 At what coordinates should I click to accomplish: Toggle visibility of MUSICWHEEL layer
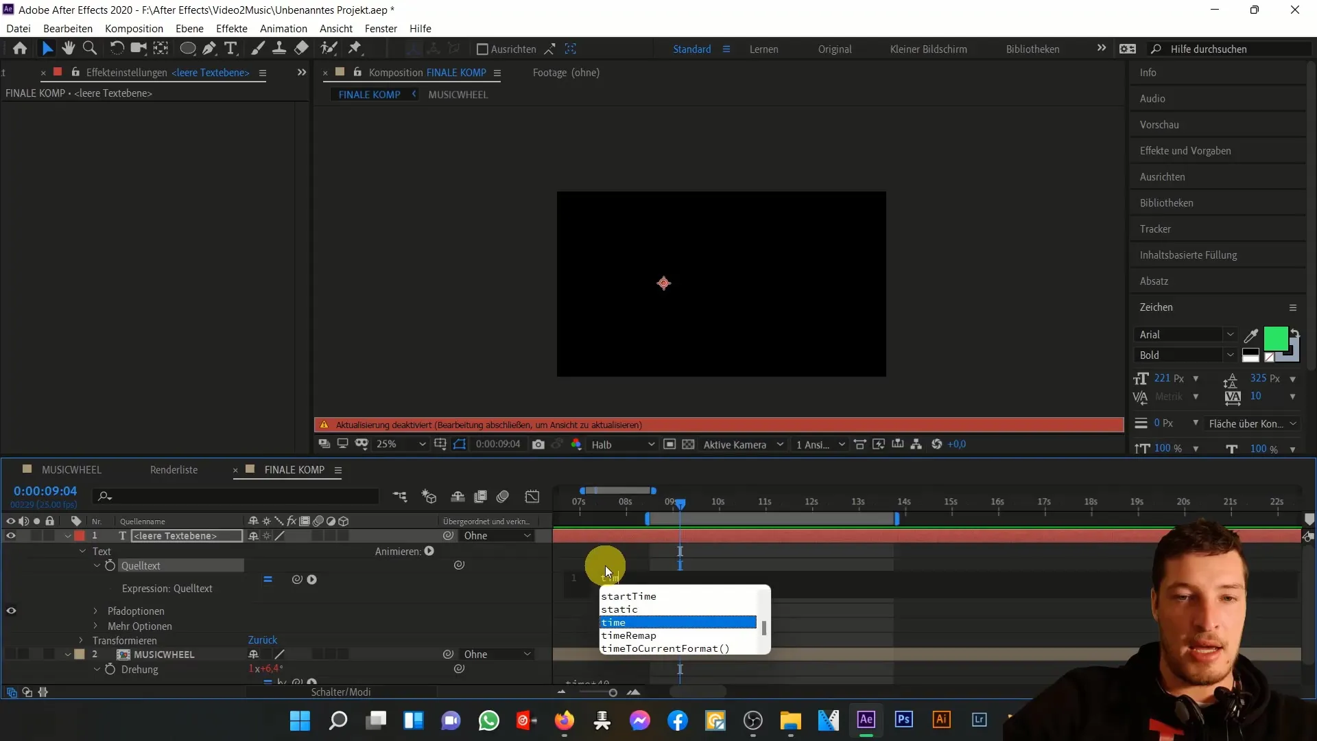pyautogui.click(x=11, y=654)
